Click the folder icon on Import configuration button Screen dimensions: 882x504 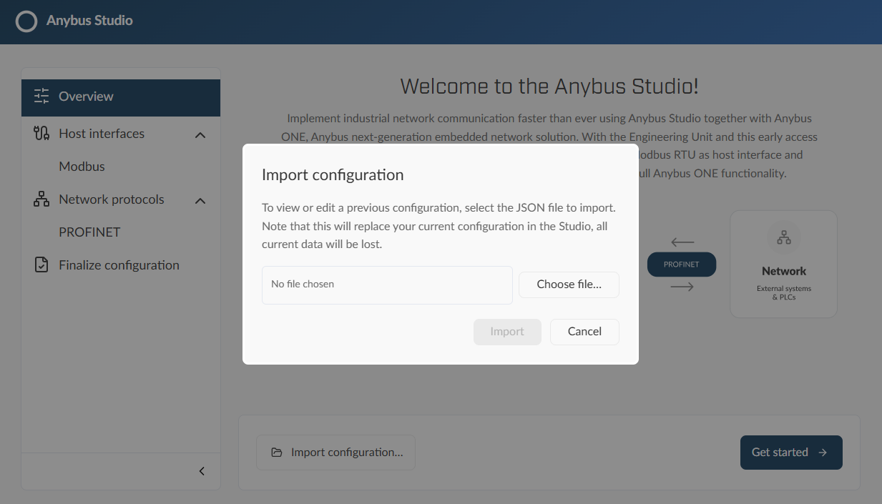277,453
